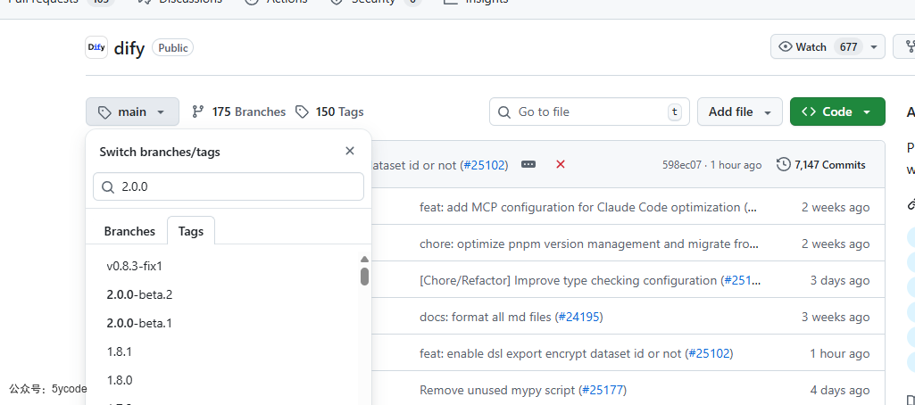Open the 175 Branches list
Screen dimensions: 915x405
click(x=238, y=112)
